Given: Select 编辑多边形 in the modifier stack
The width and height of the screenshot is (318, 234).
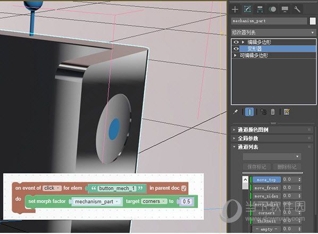Looking at the screenshot, I should click(259, 42).
